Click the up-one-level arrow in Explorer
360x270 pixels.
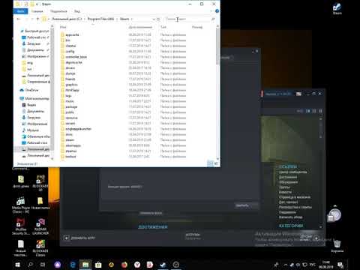pos(37,19)
